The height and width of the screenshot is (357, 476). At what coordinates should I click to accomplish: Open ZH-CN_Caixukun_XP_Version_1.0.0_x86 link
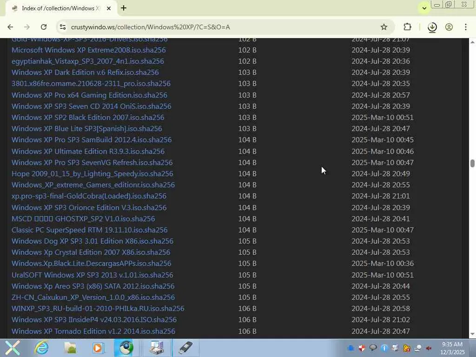point(93,297)
